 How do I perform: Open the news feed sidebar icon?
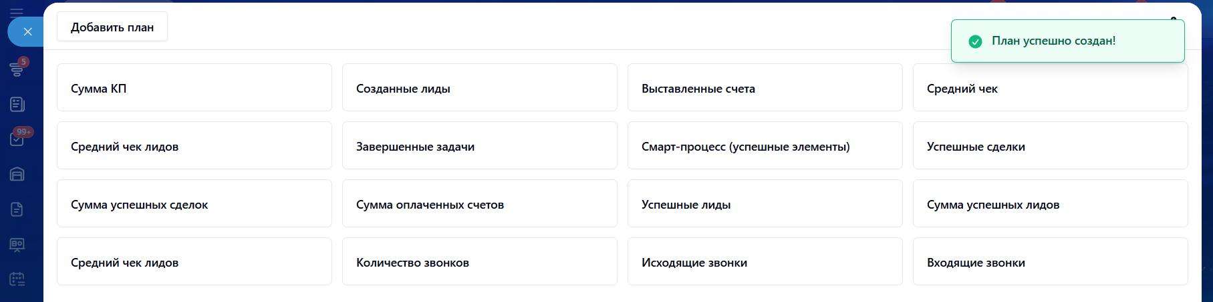(17, 104)
